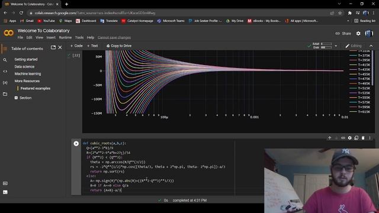Open the RAM/Disk resources dropdown arrow

[x=336, y=46]
